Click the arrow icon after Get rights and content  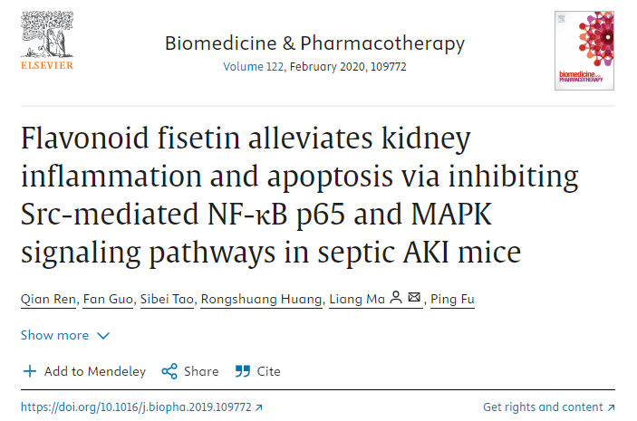click(x=611, y=407)
